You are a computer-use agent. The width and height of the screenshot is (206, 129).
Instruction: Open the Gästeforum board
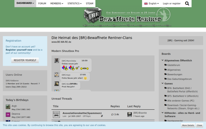click(x=174, y=65)
